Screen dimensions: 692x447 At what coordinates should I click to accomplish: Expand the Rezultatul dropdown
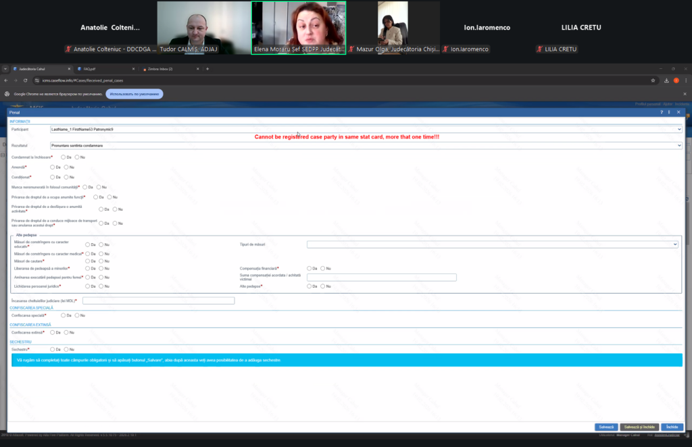(365, 145)
